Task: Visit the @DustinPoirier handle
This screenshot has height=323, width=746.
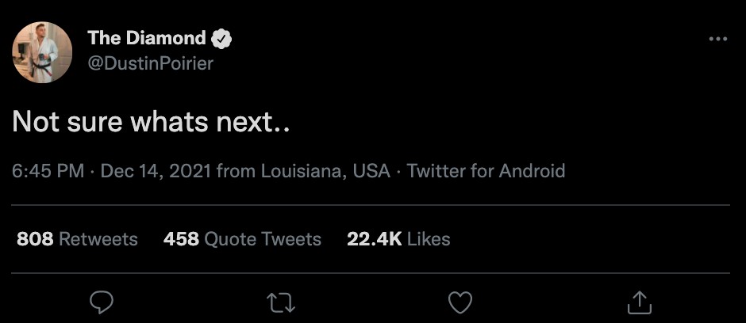Action: 150,63
